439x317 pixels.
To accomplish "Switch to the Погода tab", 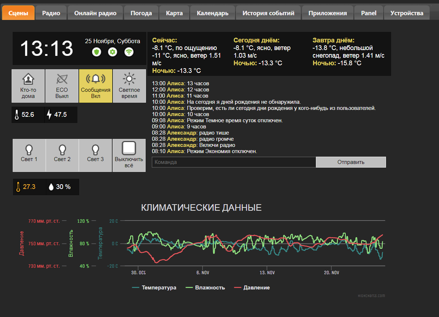I will [x=141, y=13].
